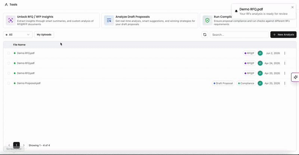299x155 pixels.
Task: Click the green shield compliance icon
Action: [x=207, y=20]
